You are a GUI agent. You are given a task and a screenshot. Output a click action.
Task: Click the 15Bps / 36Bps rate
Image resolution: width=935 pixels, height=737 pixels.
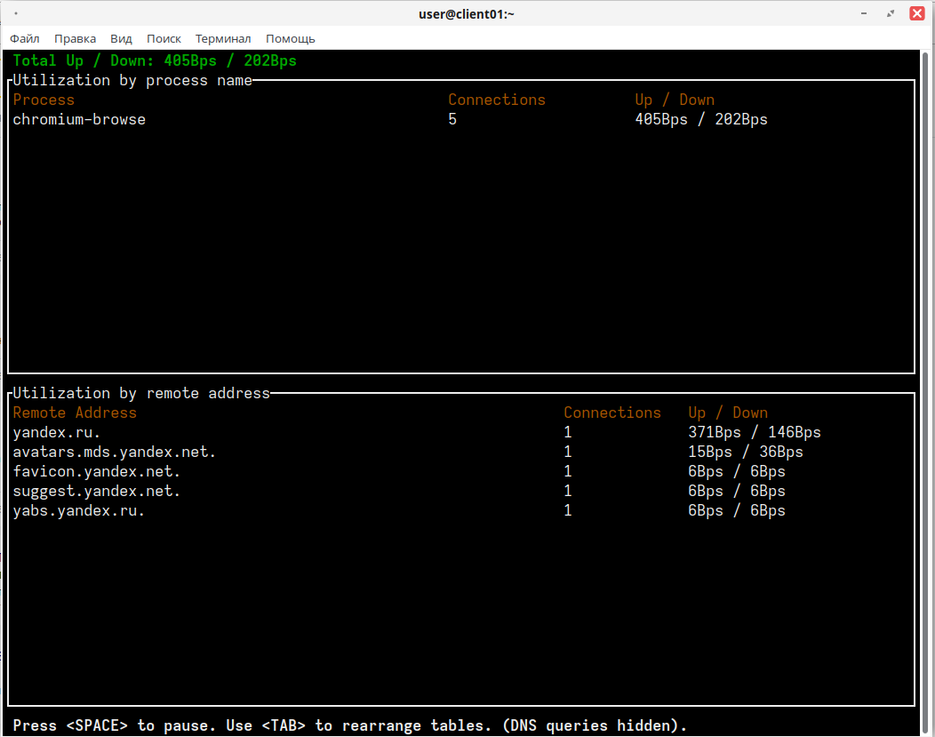[x=746, y=452]
